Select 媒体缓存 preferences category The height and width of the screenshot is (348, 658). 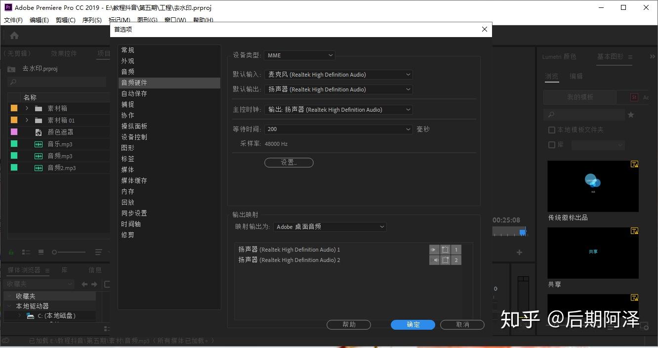(x=134, y=180)
